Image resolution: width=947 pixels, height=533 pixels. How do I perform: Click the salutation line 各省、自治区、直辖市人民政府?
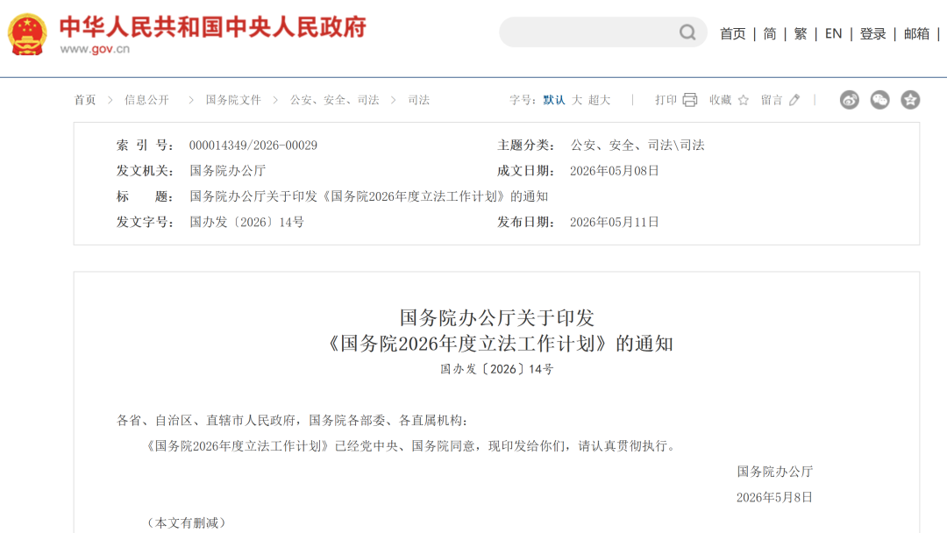click(x=206, y=421)
